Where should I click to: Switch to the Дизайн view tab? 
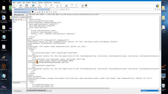[31, 91]
